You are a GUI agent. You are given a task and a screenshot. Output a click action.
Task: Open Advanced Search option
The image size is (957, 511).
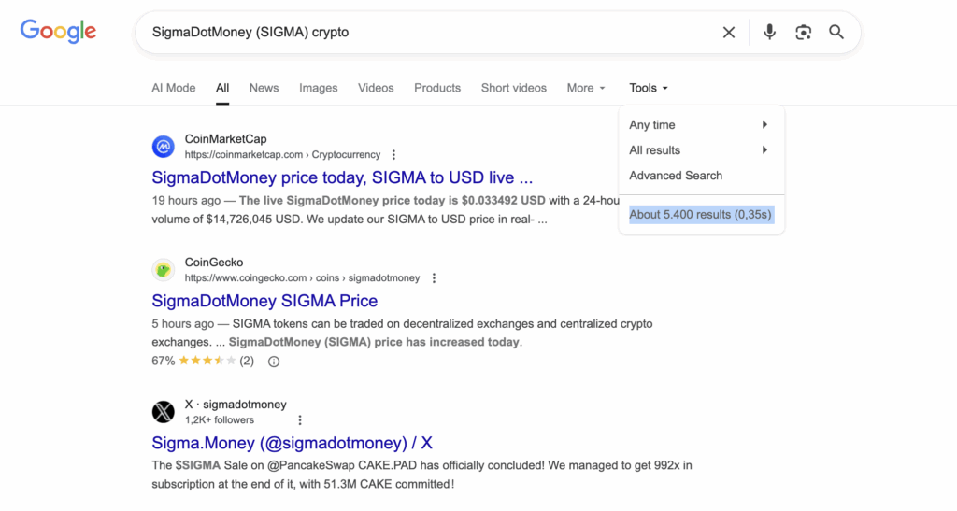coord(676,176)
